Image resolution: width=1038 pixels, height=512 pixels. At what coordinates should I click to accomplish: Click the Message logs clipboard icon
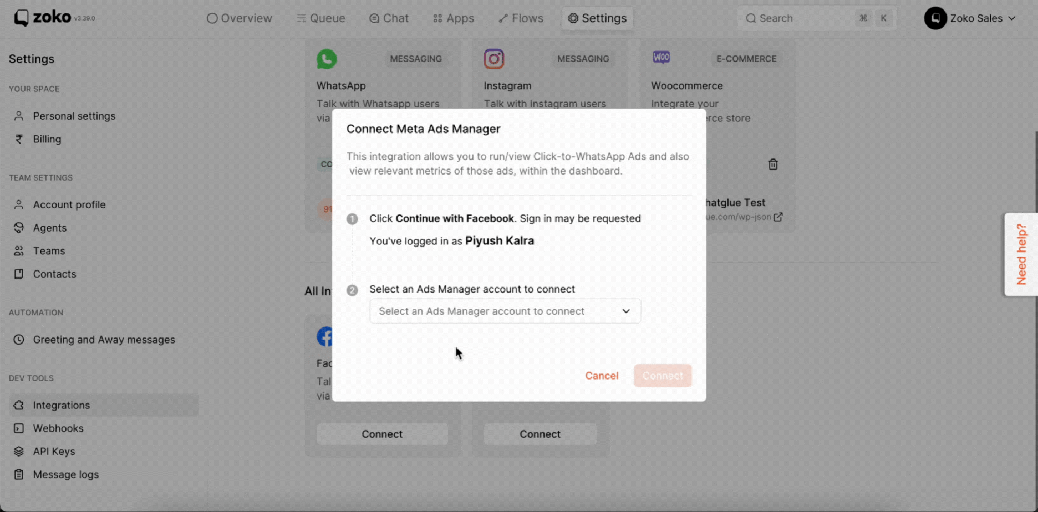tap(19, 475)
